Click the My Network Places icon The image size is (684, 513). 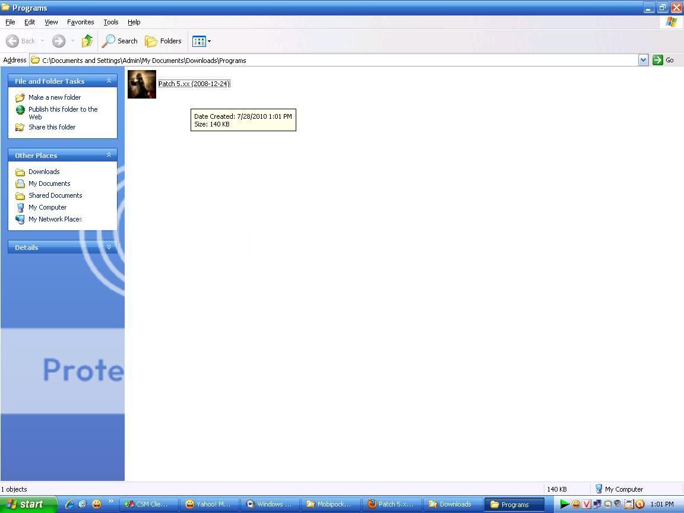click(20, 219)
